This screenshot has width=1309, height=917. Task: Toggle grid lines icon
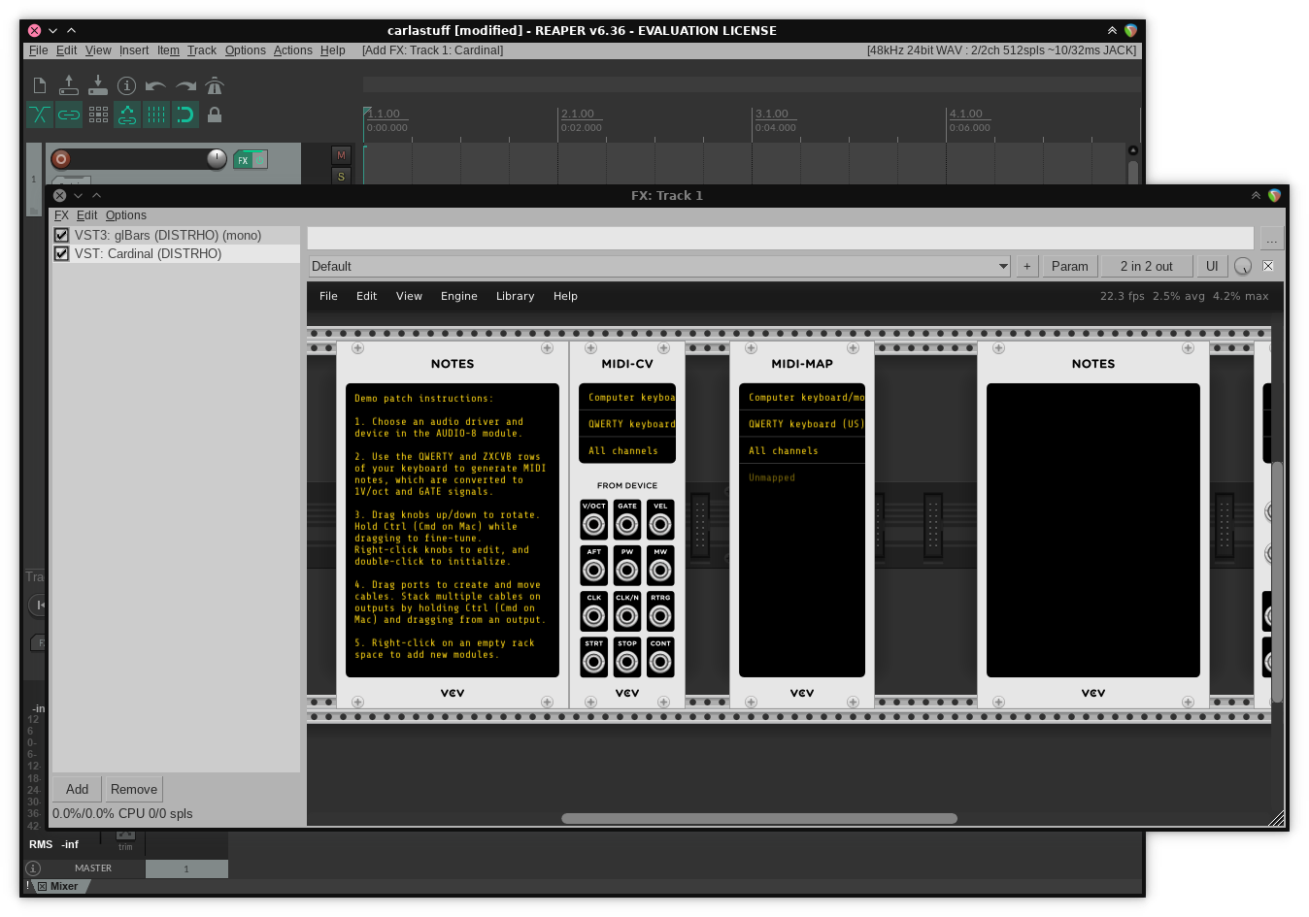pos(156,115)
